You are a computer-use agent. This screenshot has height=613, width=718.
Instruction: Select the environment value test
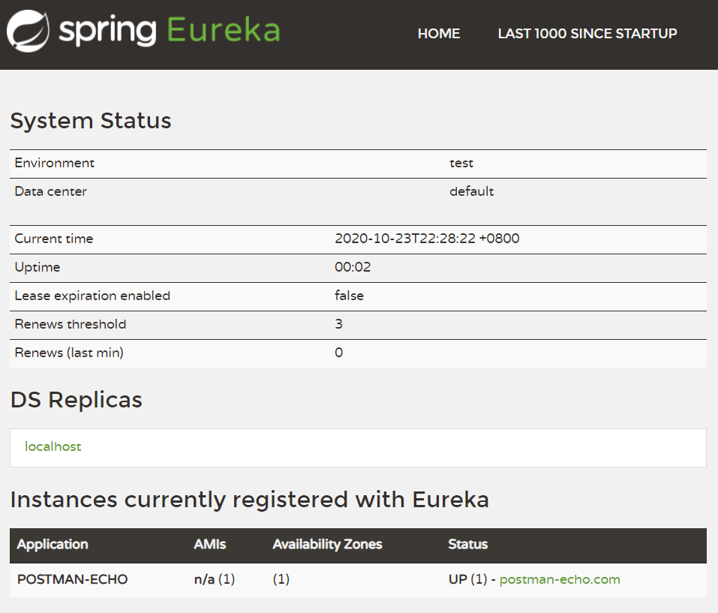pyautogui.click(x=461, y=163)
